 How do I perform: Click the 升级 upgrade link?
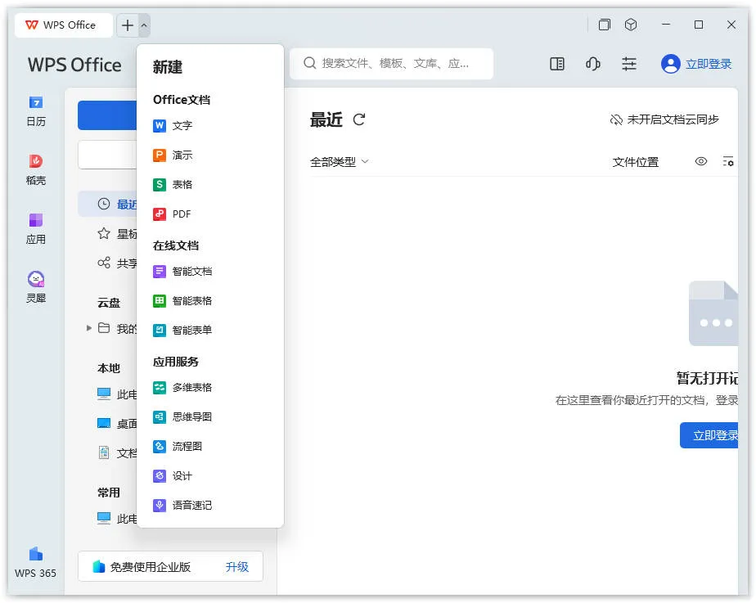[237, 567]
